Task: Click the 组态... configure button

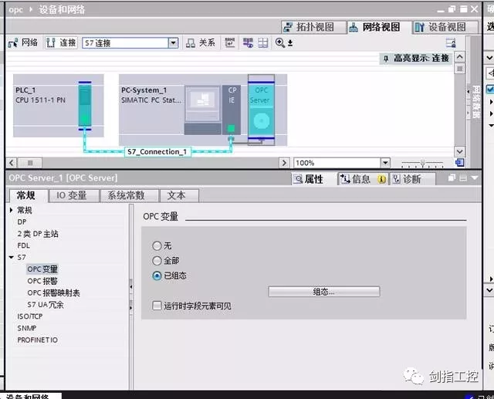Action: (x=323, y=292)
